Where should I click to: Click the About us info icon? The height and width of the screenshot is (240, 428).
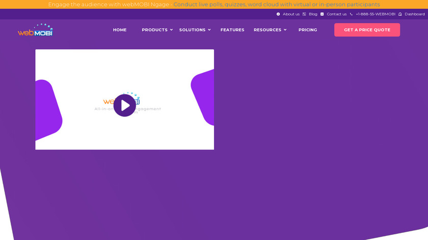[x=278, y=14]
